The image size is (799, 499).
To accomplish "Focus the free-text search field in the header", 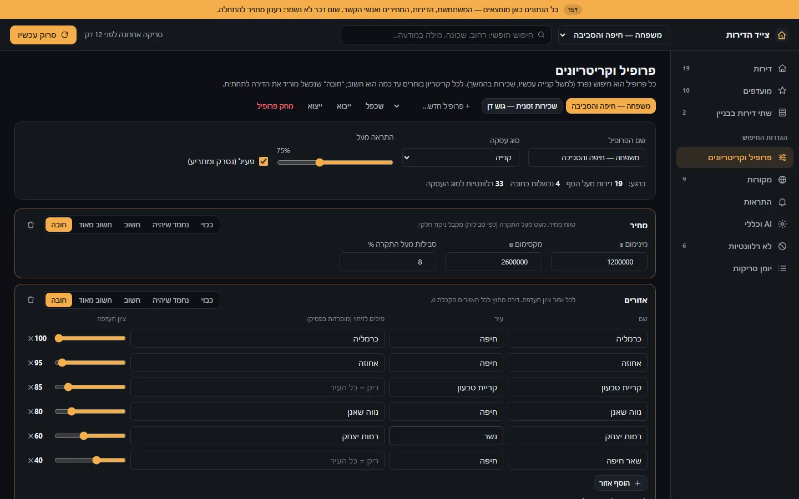I will coord(446,35).
